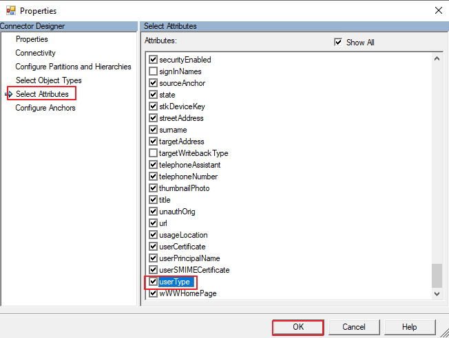Uncheck the userSMIMECertificate attribute checkbox

pos(153,270)
